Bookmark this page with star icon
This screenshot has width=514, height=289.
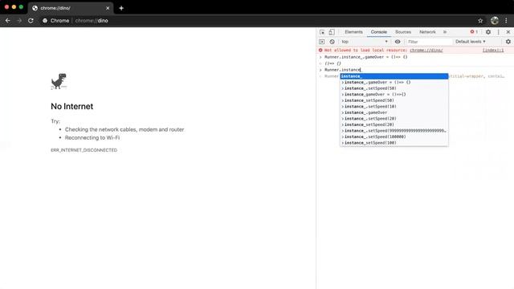(480, 21)
